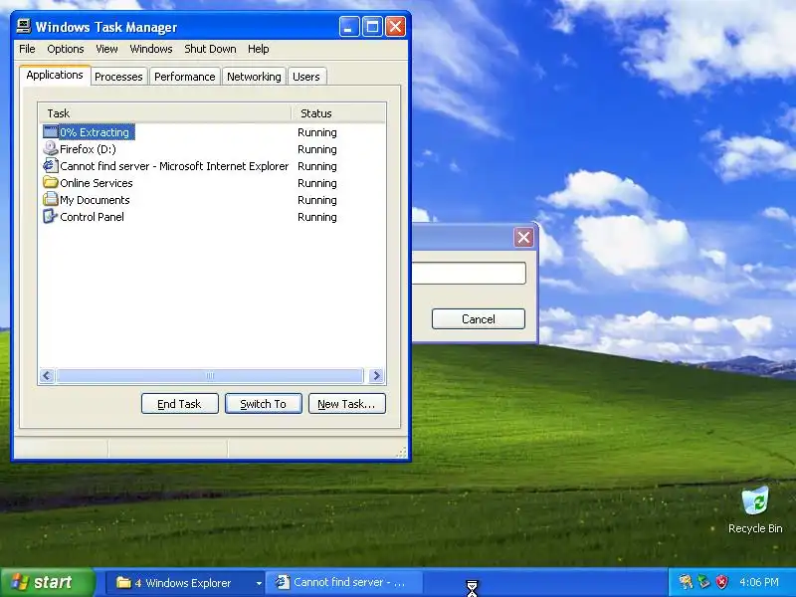
Task: Click the extracting dialog progress bar
Action: pos(469,273)
